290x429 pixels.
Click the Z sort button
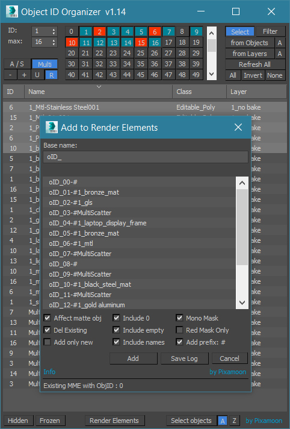coord(234,421)
